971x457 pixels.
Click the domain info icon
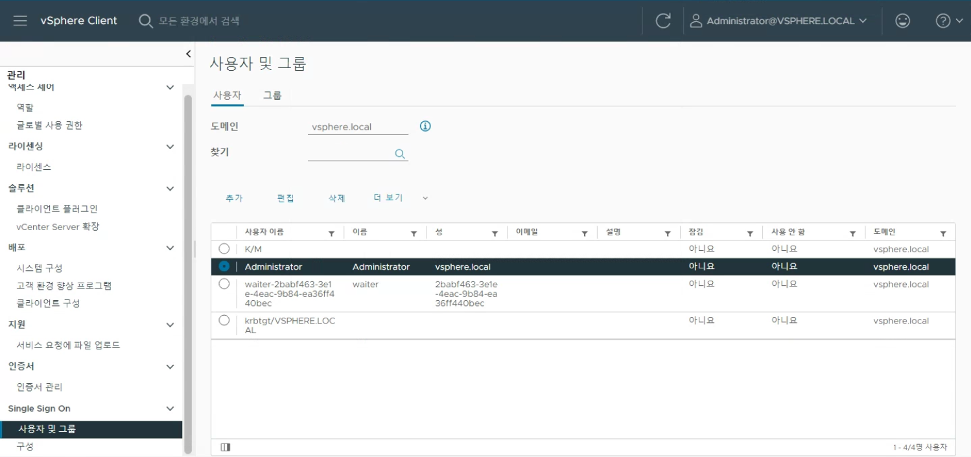(x=425, y=126)
